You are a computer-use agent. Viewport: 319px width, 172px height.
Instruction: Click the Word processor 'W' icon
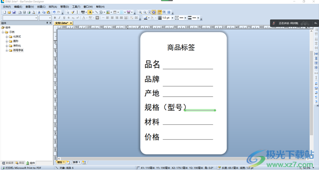point(97,18)
